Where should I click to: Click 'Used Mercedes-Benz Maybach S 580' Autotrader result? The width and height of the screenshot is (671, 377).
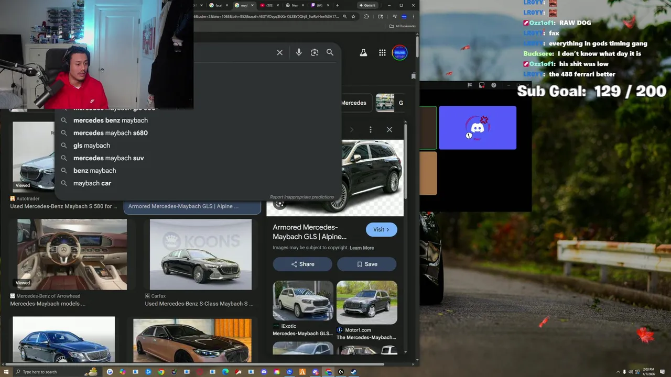(63, 206)
